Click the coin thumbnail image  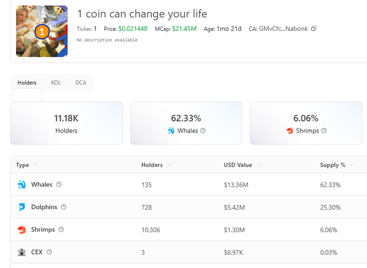pos(42,31)
